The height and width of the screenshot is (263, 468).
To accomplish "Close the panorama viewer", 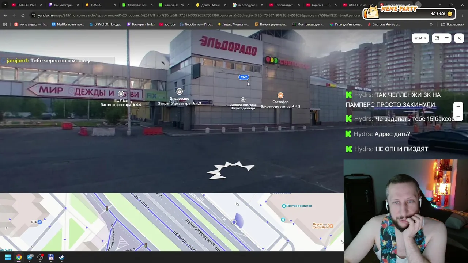I will [x=459, y=38].
